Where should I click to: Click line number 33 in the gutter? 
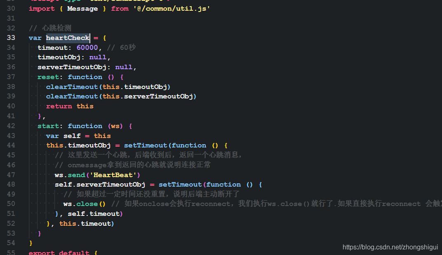(x=11, y=38)
